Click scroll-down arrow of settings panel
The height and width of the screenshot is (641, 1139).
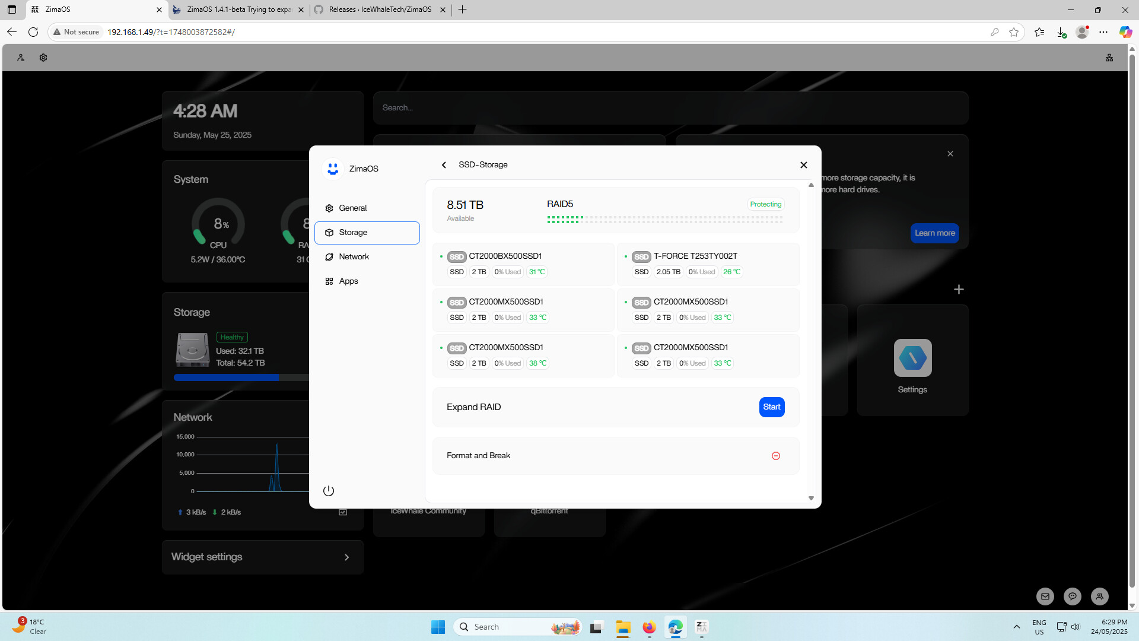[811, 499]
